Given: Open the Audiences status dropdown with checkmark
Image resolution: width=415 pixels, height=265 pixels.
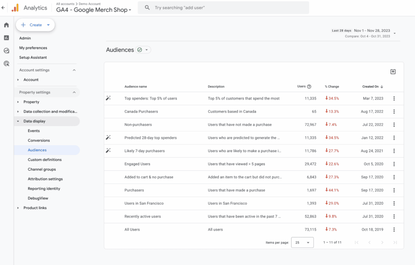Looking at the screenshot, I should click(143, 50).
